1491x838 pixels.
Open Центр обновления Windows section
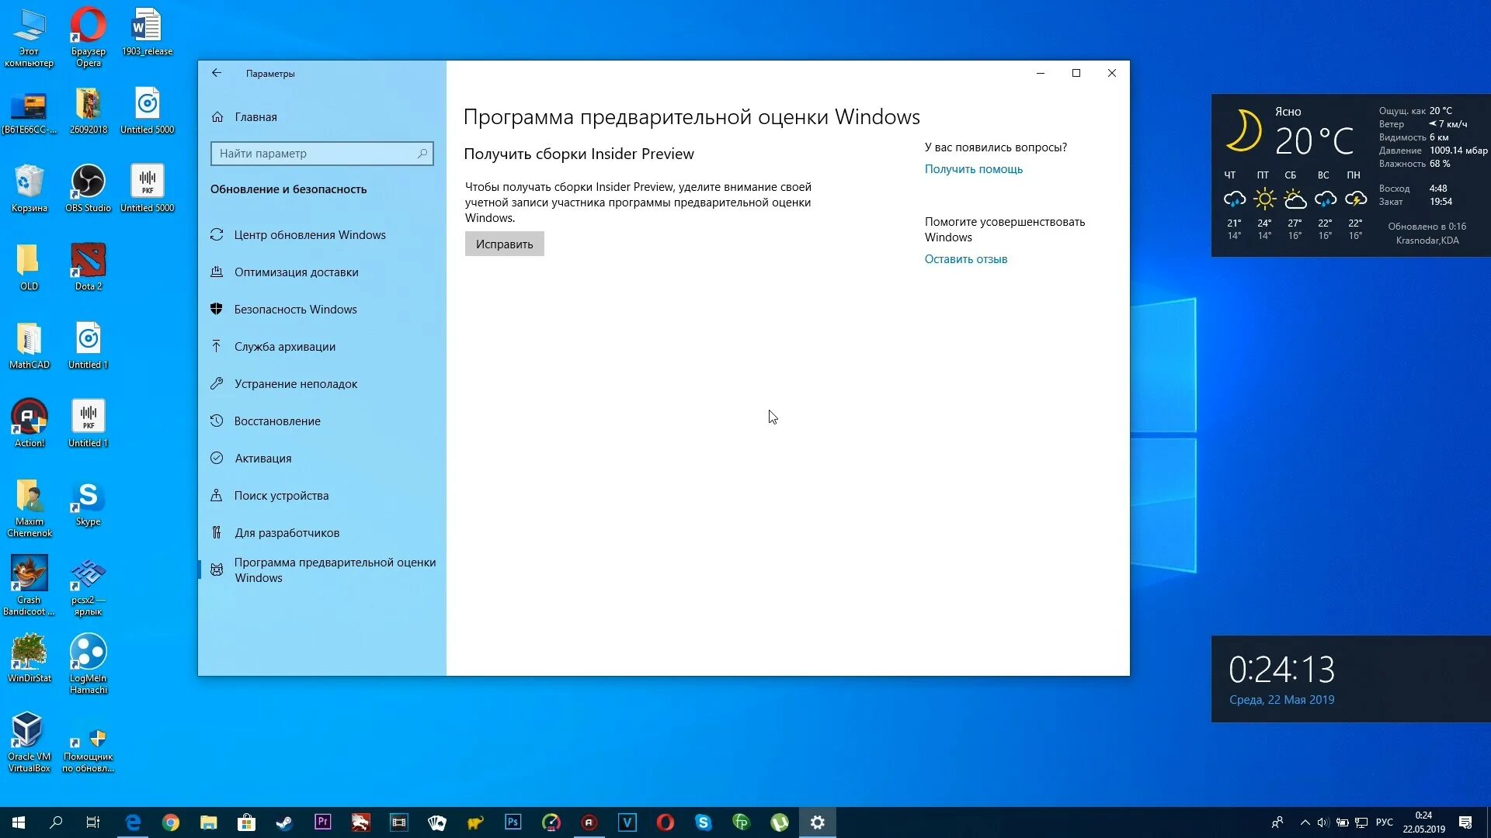click(309, 235)
